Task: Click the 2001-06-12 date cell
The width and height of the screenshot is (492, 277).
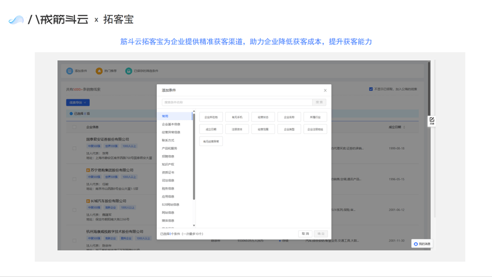Action: point(396,210)
